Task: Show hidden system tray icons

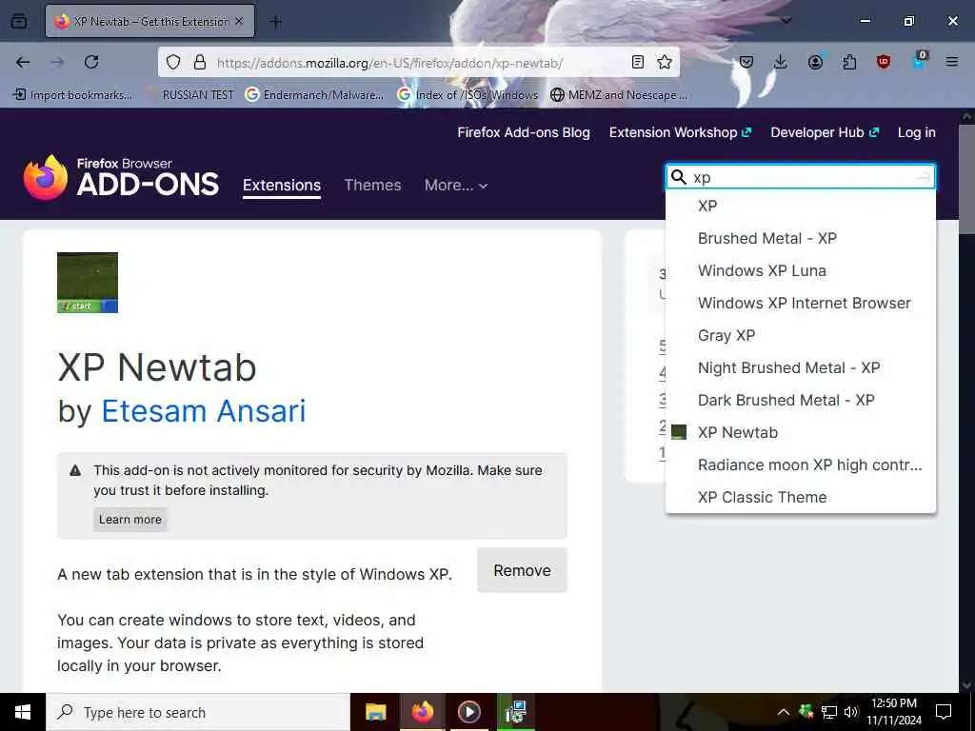Action: tap(784, 712)
